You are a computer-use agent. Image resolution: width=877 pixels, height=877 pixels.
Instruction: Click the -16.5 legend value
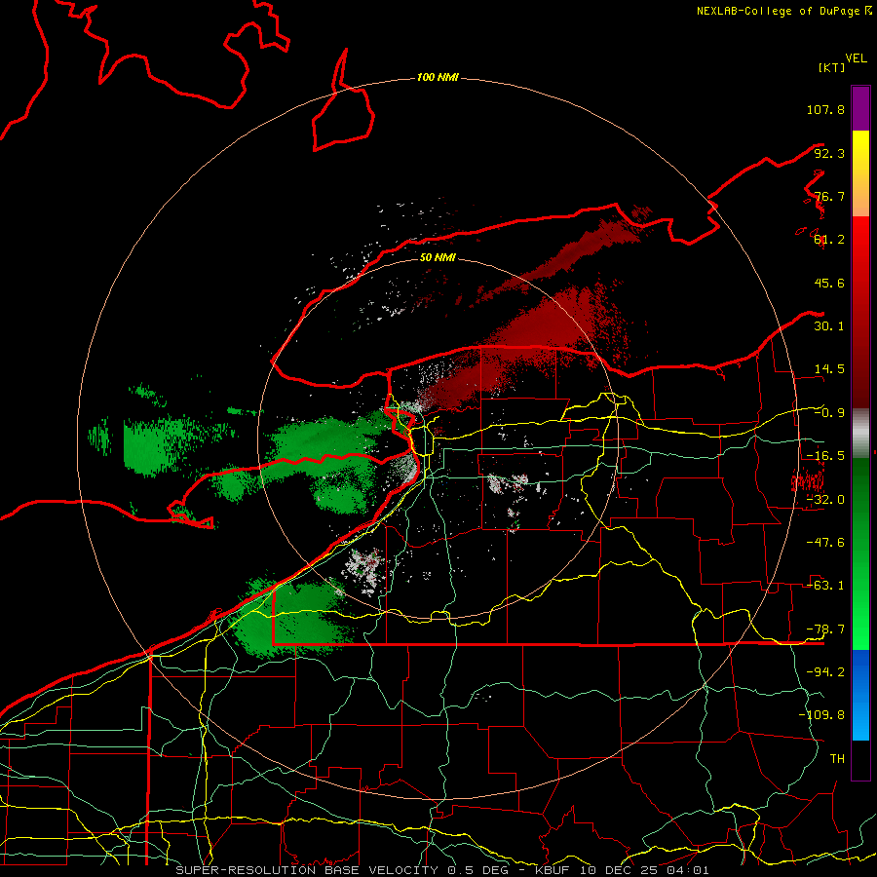tap(825, 456)
